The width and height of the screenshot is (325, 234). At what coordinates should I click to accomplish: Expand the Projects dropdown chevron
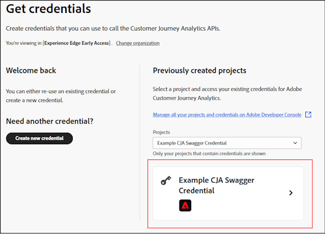tap(295, 143)
